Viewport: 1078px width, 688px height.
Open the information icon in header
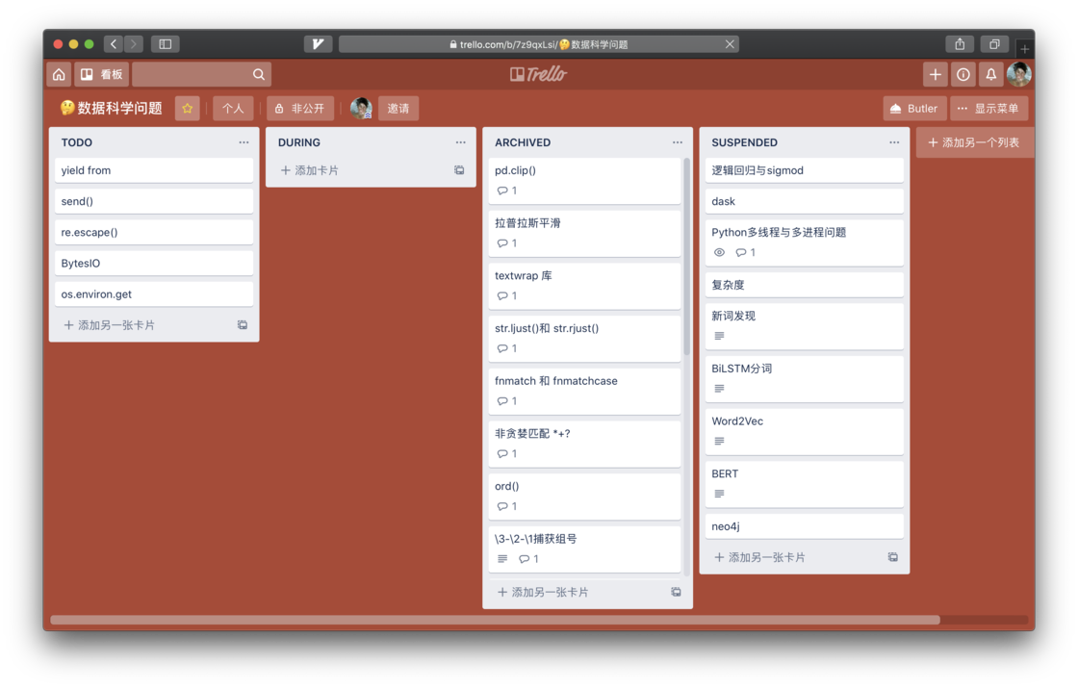(963, 74)
